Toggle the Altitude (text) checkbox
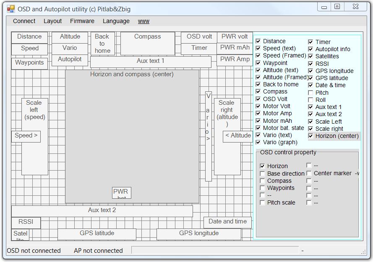The width and height of the screenshot is (373, 262). [258, 70]
